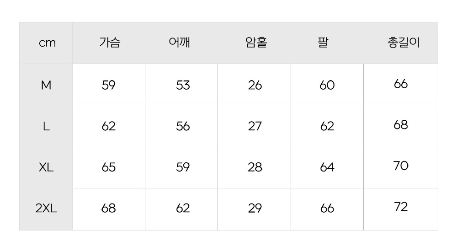
Task: Click the 2XL row 암홀 value 29
Action: pos(255,209)
